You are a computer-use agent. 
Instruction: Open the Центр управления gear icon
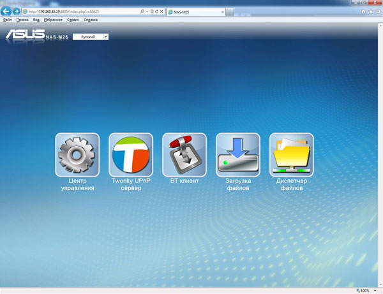tap(77, 155)
